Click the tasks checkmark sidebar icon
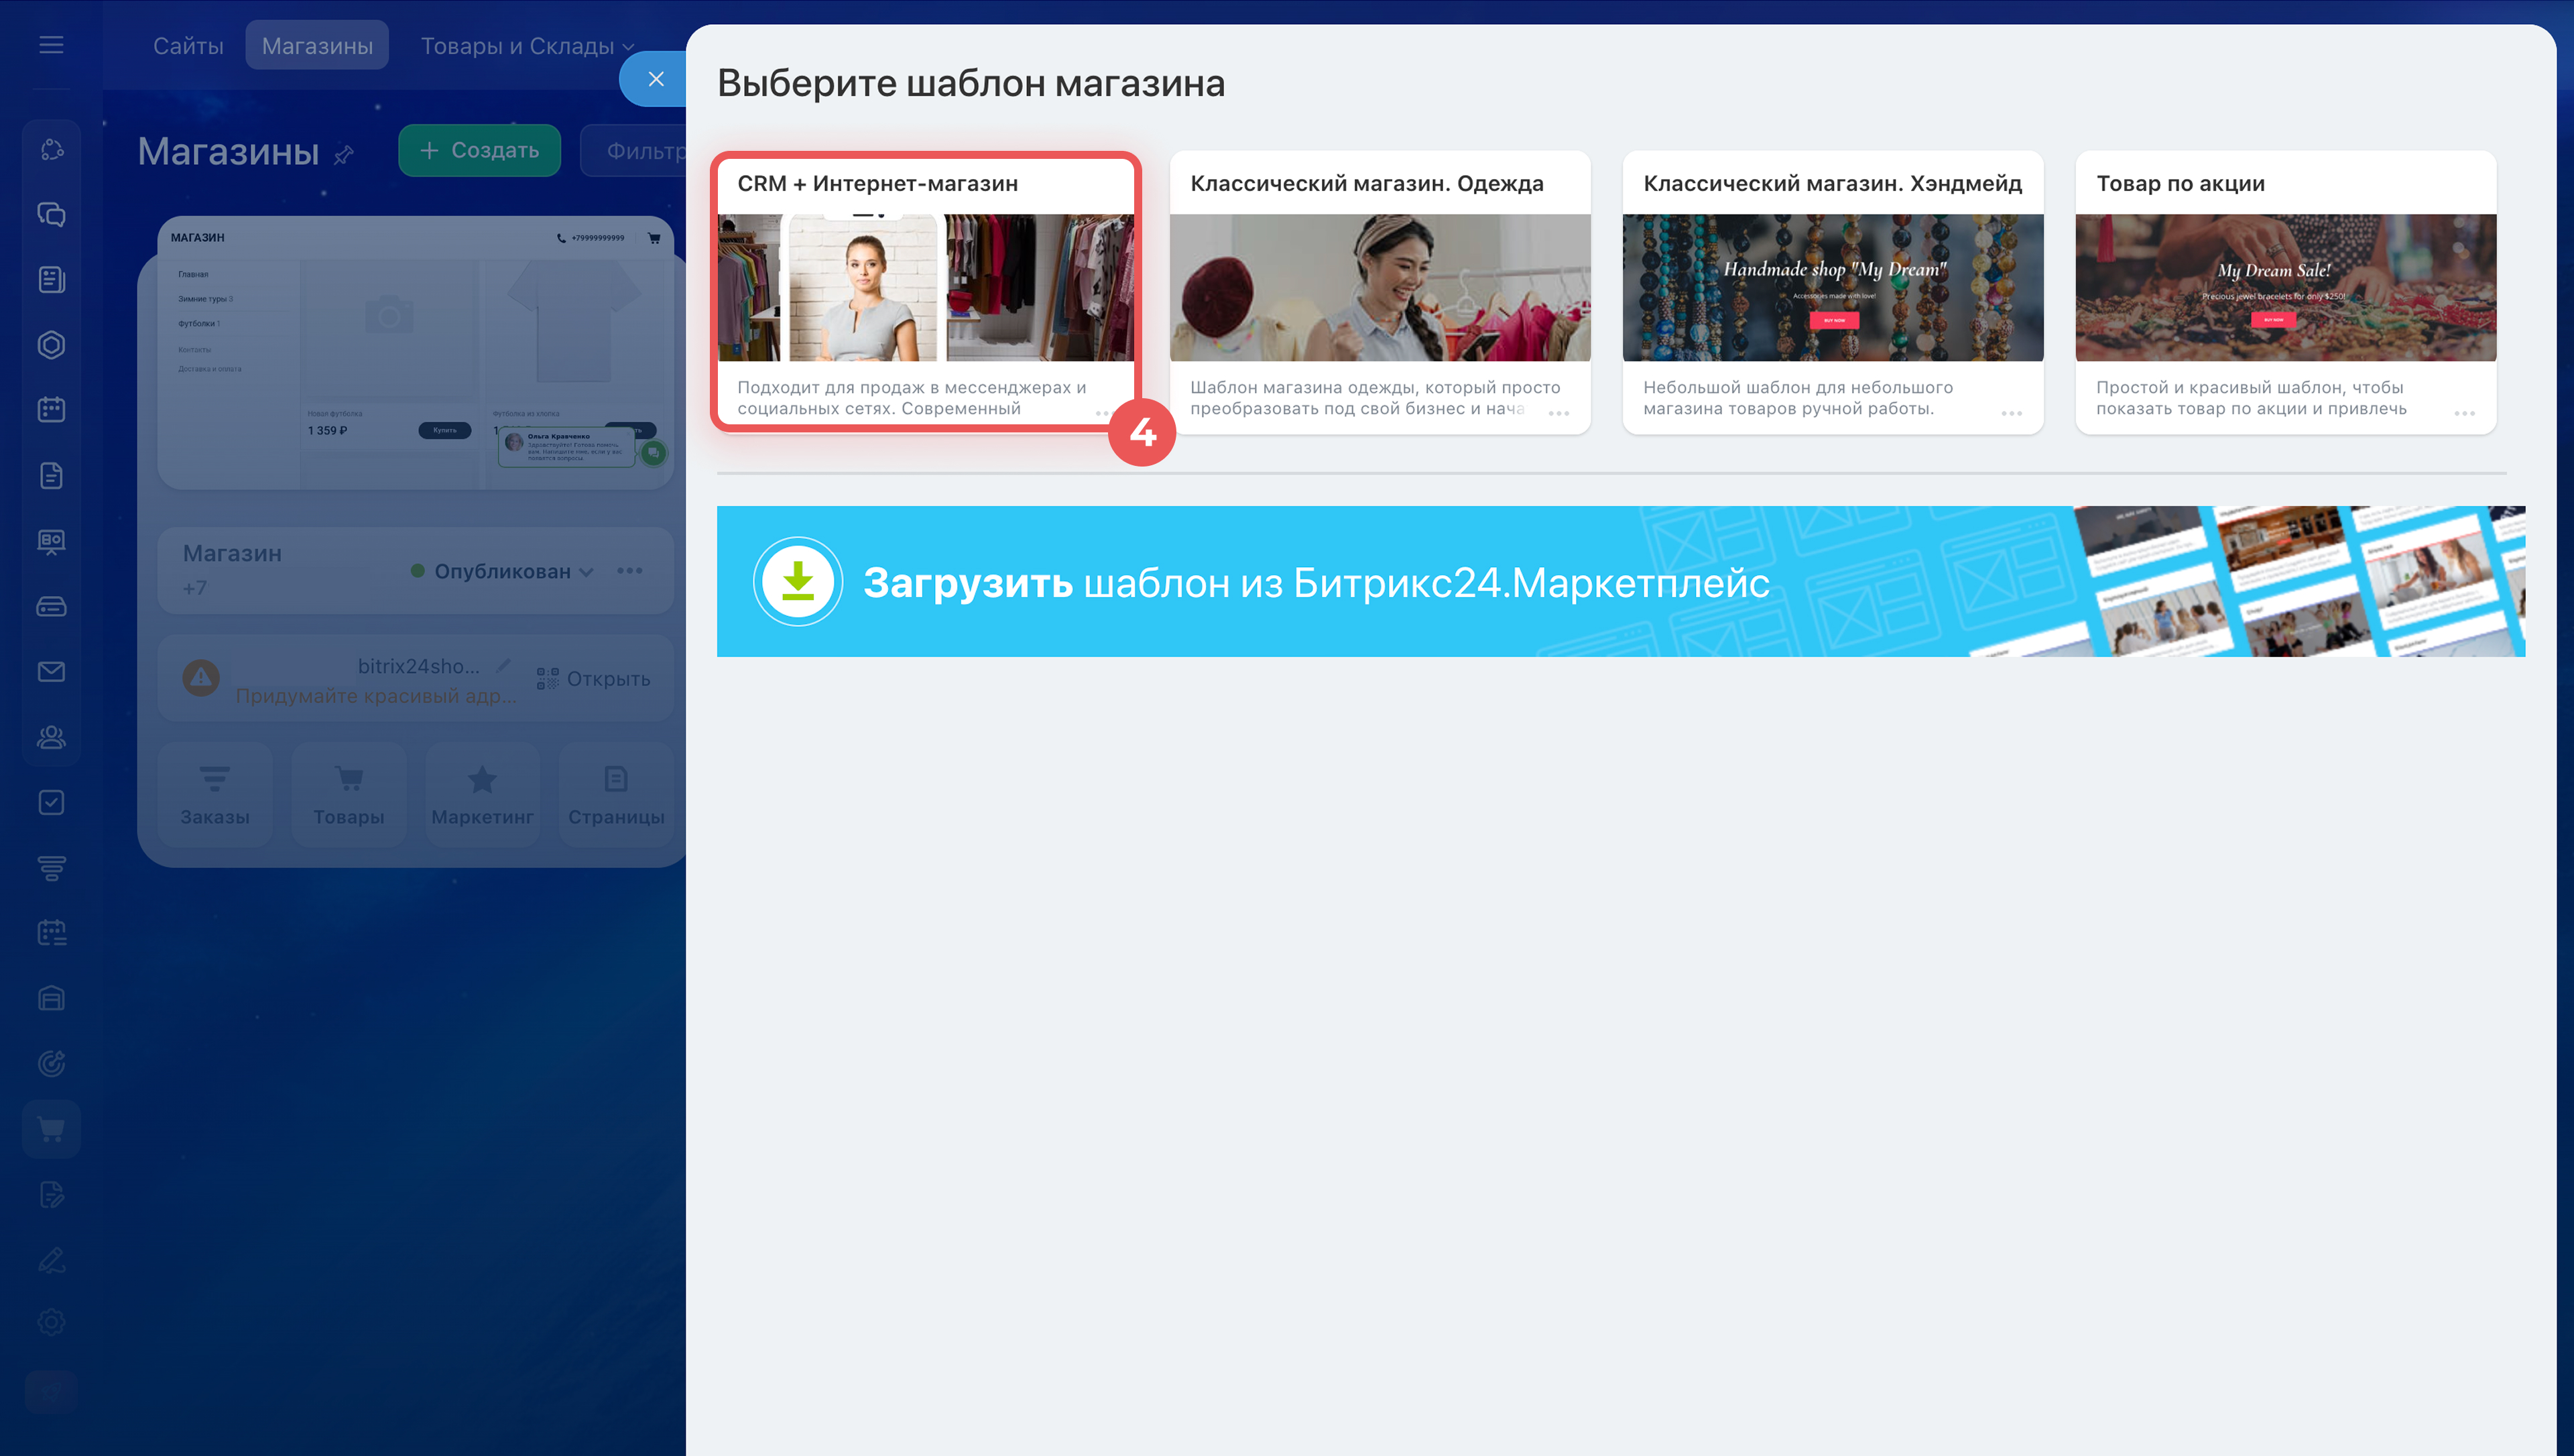 coord(51,803)
